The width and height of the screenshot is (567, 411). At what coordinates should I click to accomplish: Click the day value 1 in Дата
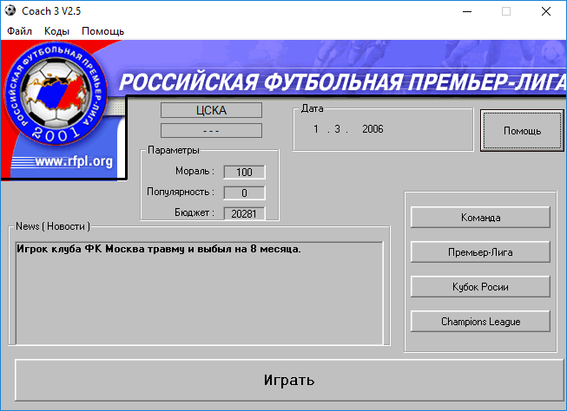[316, 129]
